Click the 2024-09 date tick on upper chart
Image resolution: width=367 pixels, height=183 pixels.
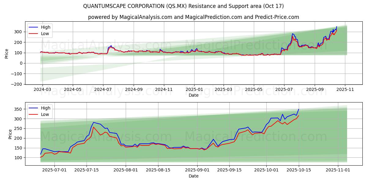[x=134, y=90]
